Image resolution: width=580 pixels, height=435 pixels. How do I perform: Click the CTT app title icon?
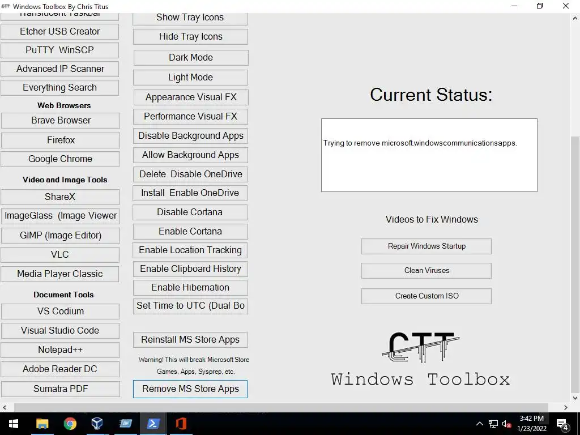tap(6, 6)
